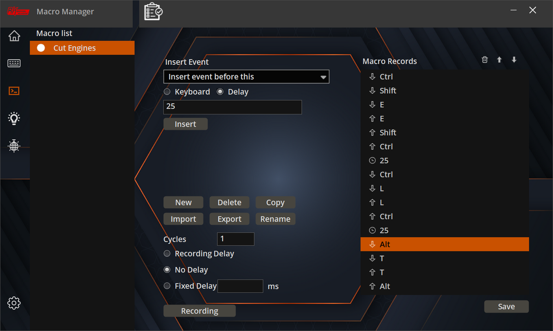
Task: Move selected record up with arrow
Action: [499, 60]
